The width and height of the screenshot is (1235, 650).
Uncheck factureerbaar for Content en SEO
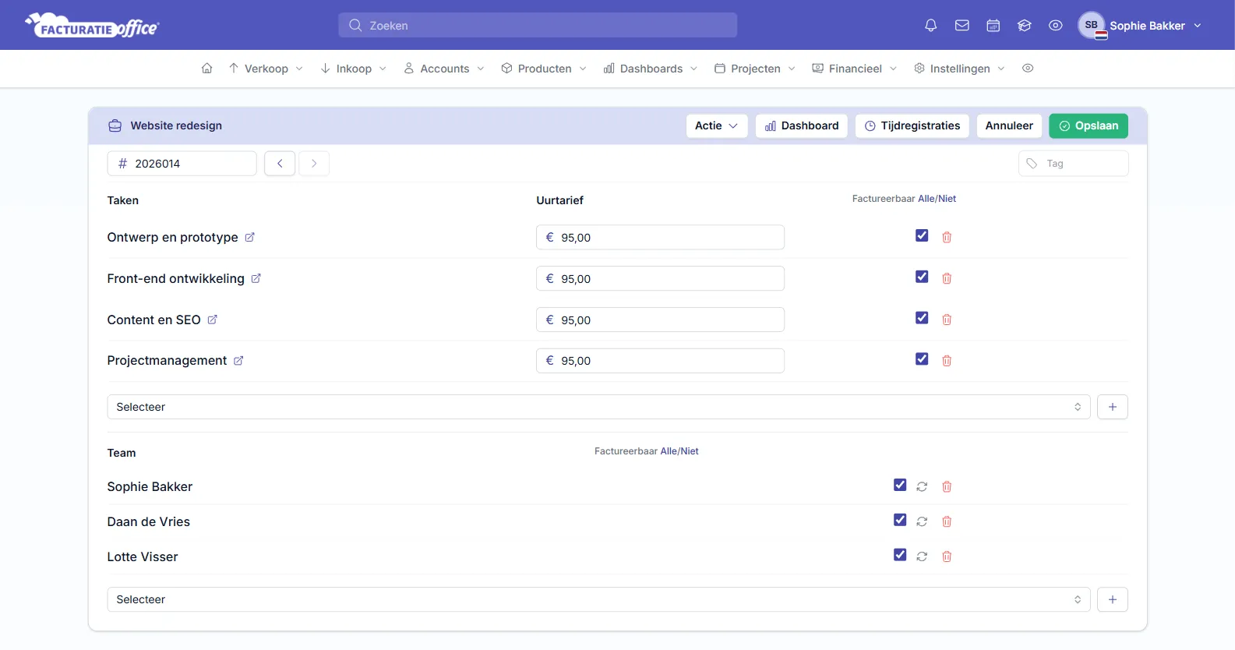pyautogui.click(x=922, y=318)
